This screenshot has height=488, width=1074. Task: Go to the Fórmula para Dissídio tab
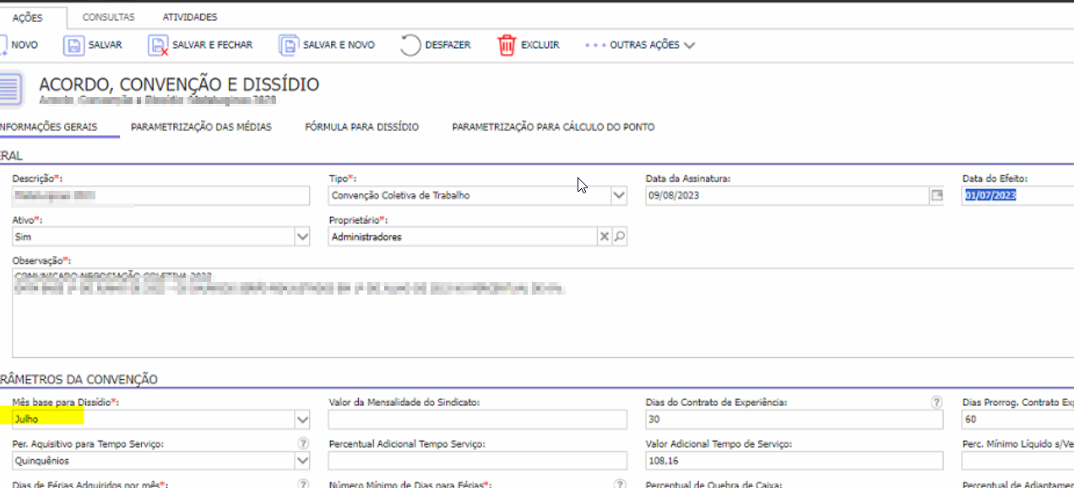pyautogui.click(x=361, y=127)
